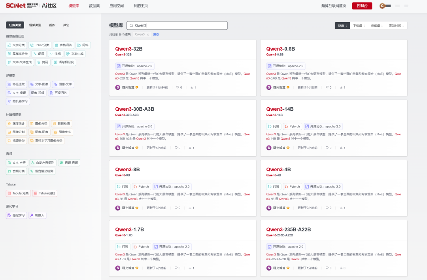The height and width of the screenshot is (280, 427).
Task: Click the download icon on the Qwen3-8B card
Action: click(190, 208)
